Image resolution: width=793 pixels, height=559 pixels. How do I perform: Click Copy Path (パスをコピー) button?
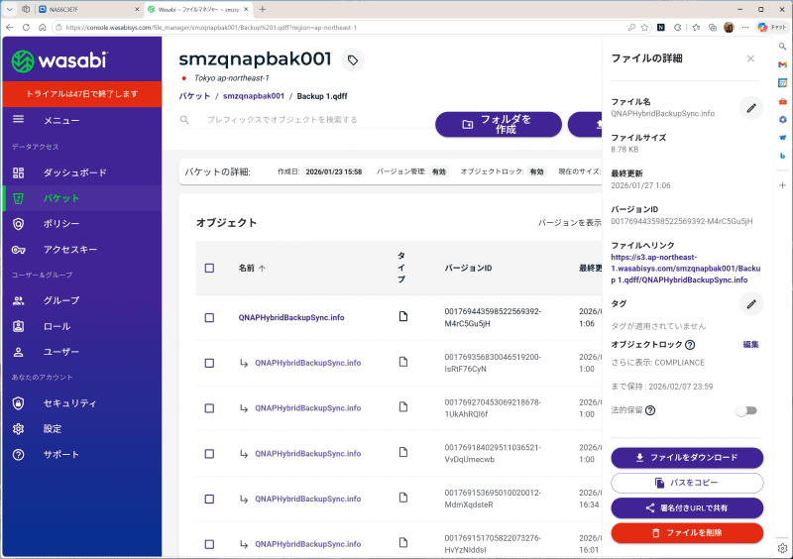click(687, 483)
